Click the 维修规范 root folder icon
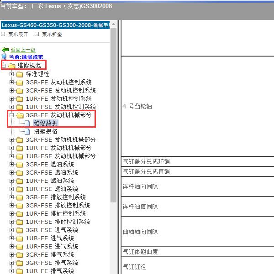This screenshot has width=274, height=274. pos(12,66)
